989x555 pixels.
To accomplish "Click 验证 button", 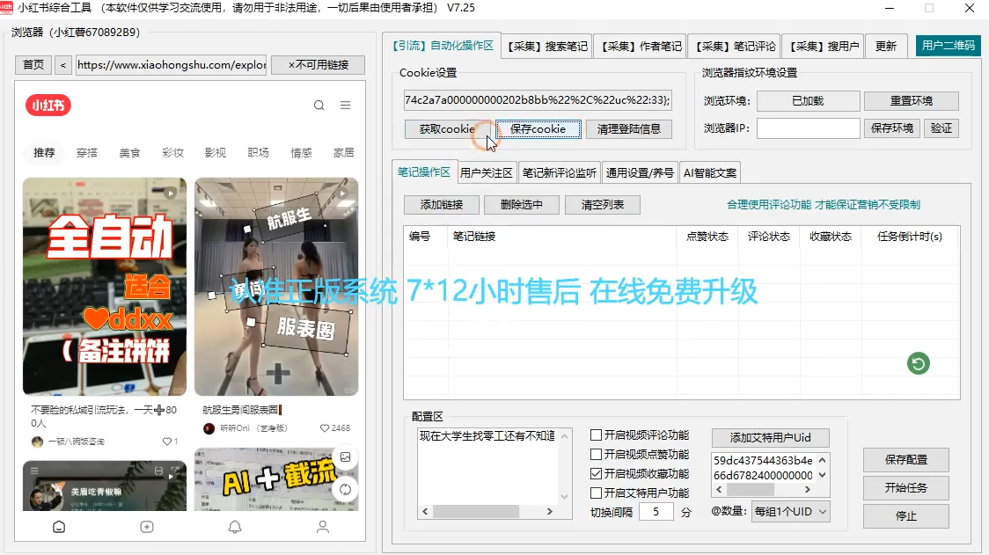I will coord(941,128).
